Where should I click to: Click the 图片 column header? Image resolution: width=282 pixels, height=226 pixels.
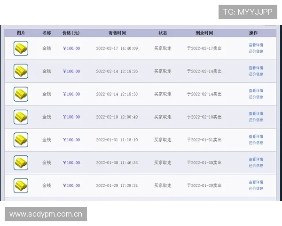pyautogui.click(x=21, y=33)
